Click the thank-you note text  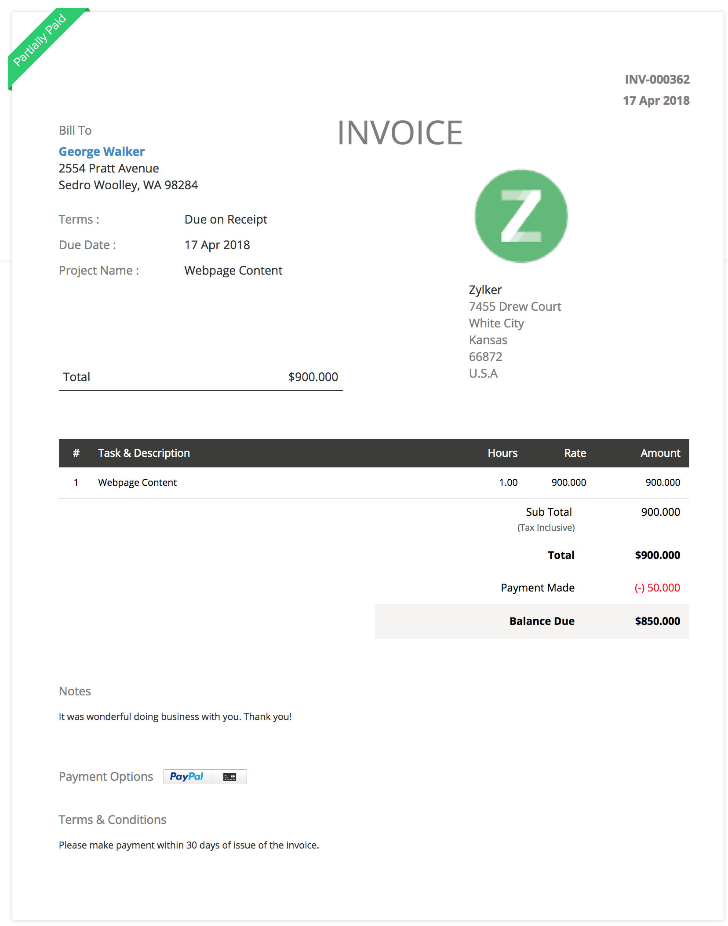point(175,717)
